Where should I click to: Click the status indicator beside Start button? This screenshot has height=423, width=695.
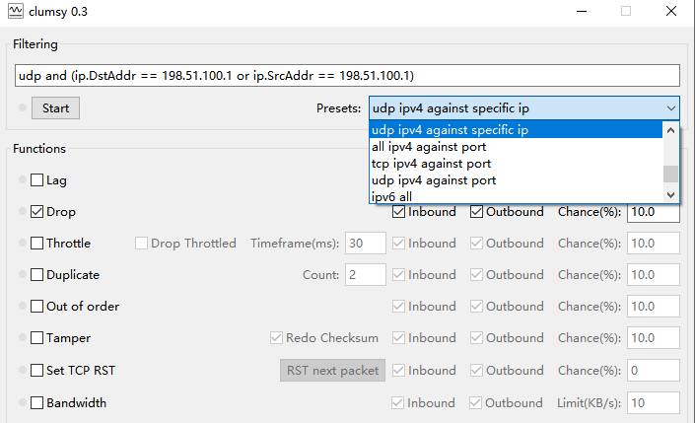click(x=22, y=108)
